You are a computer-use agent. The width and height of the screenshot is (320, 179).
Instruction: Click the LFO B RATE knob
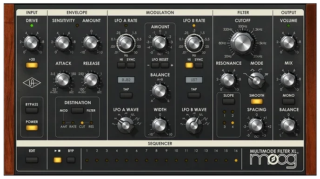[x=194, y=43]
